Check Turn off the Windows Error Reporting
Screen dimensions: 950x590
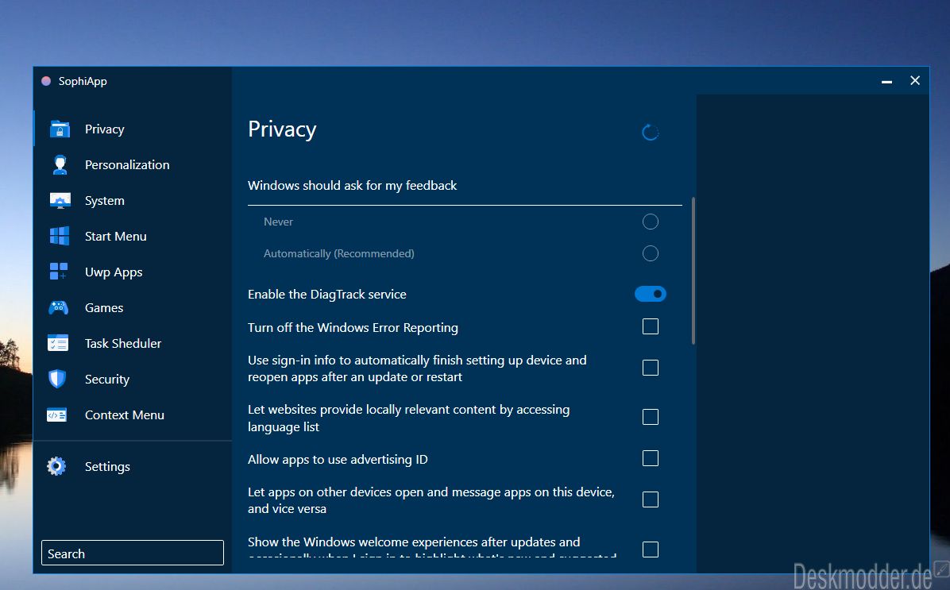pos(650,326)
